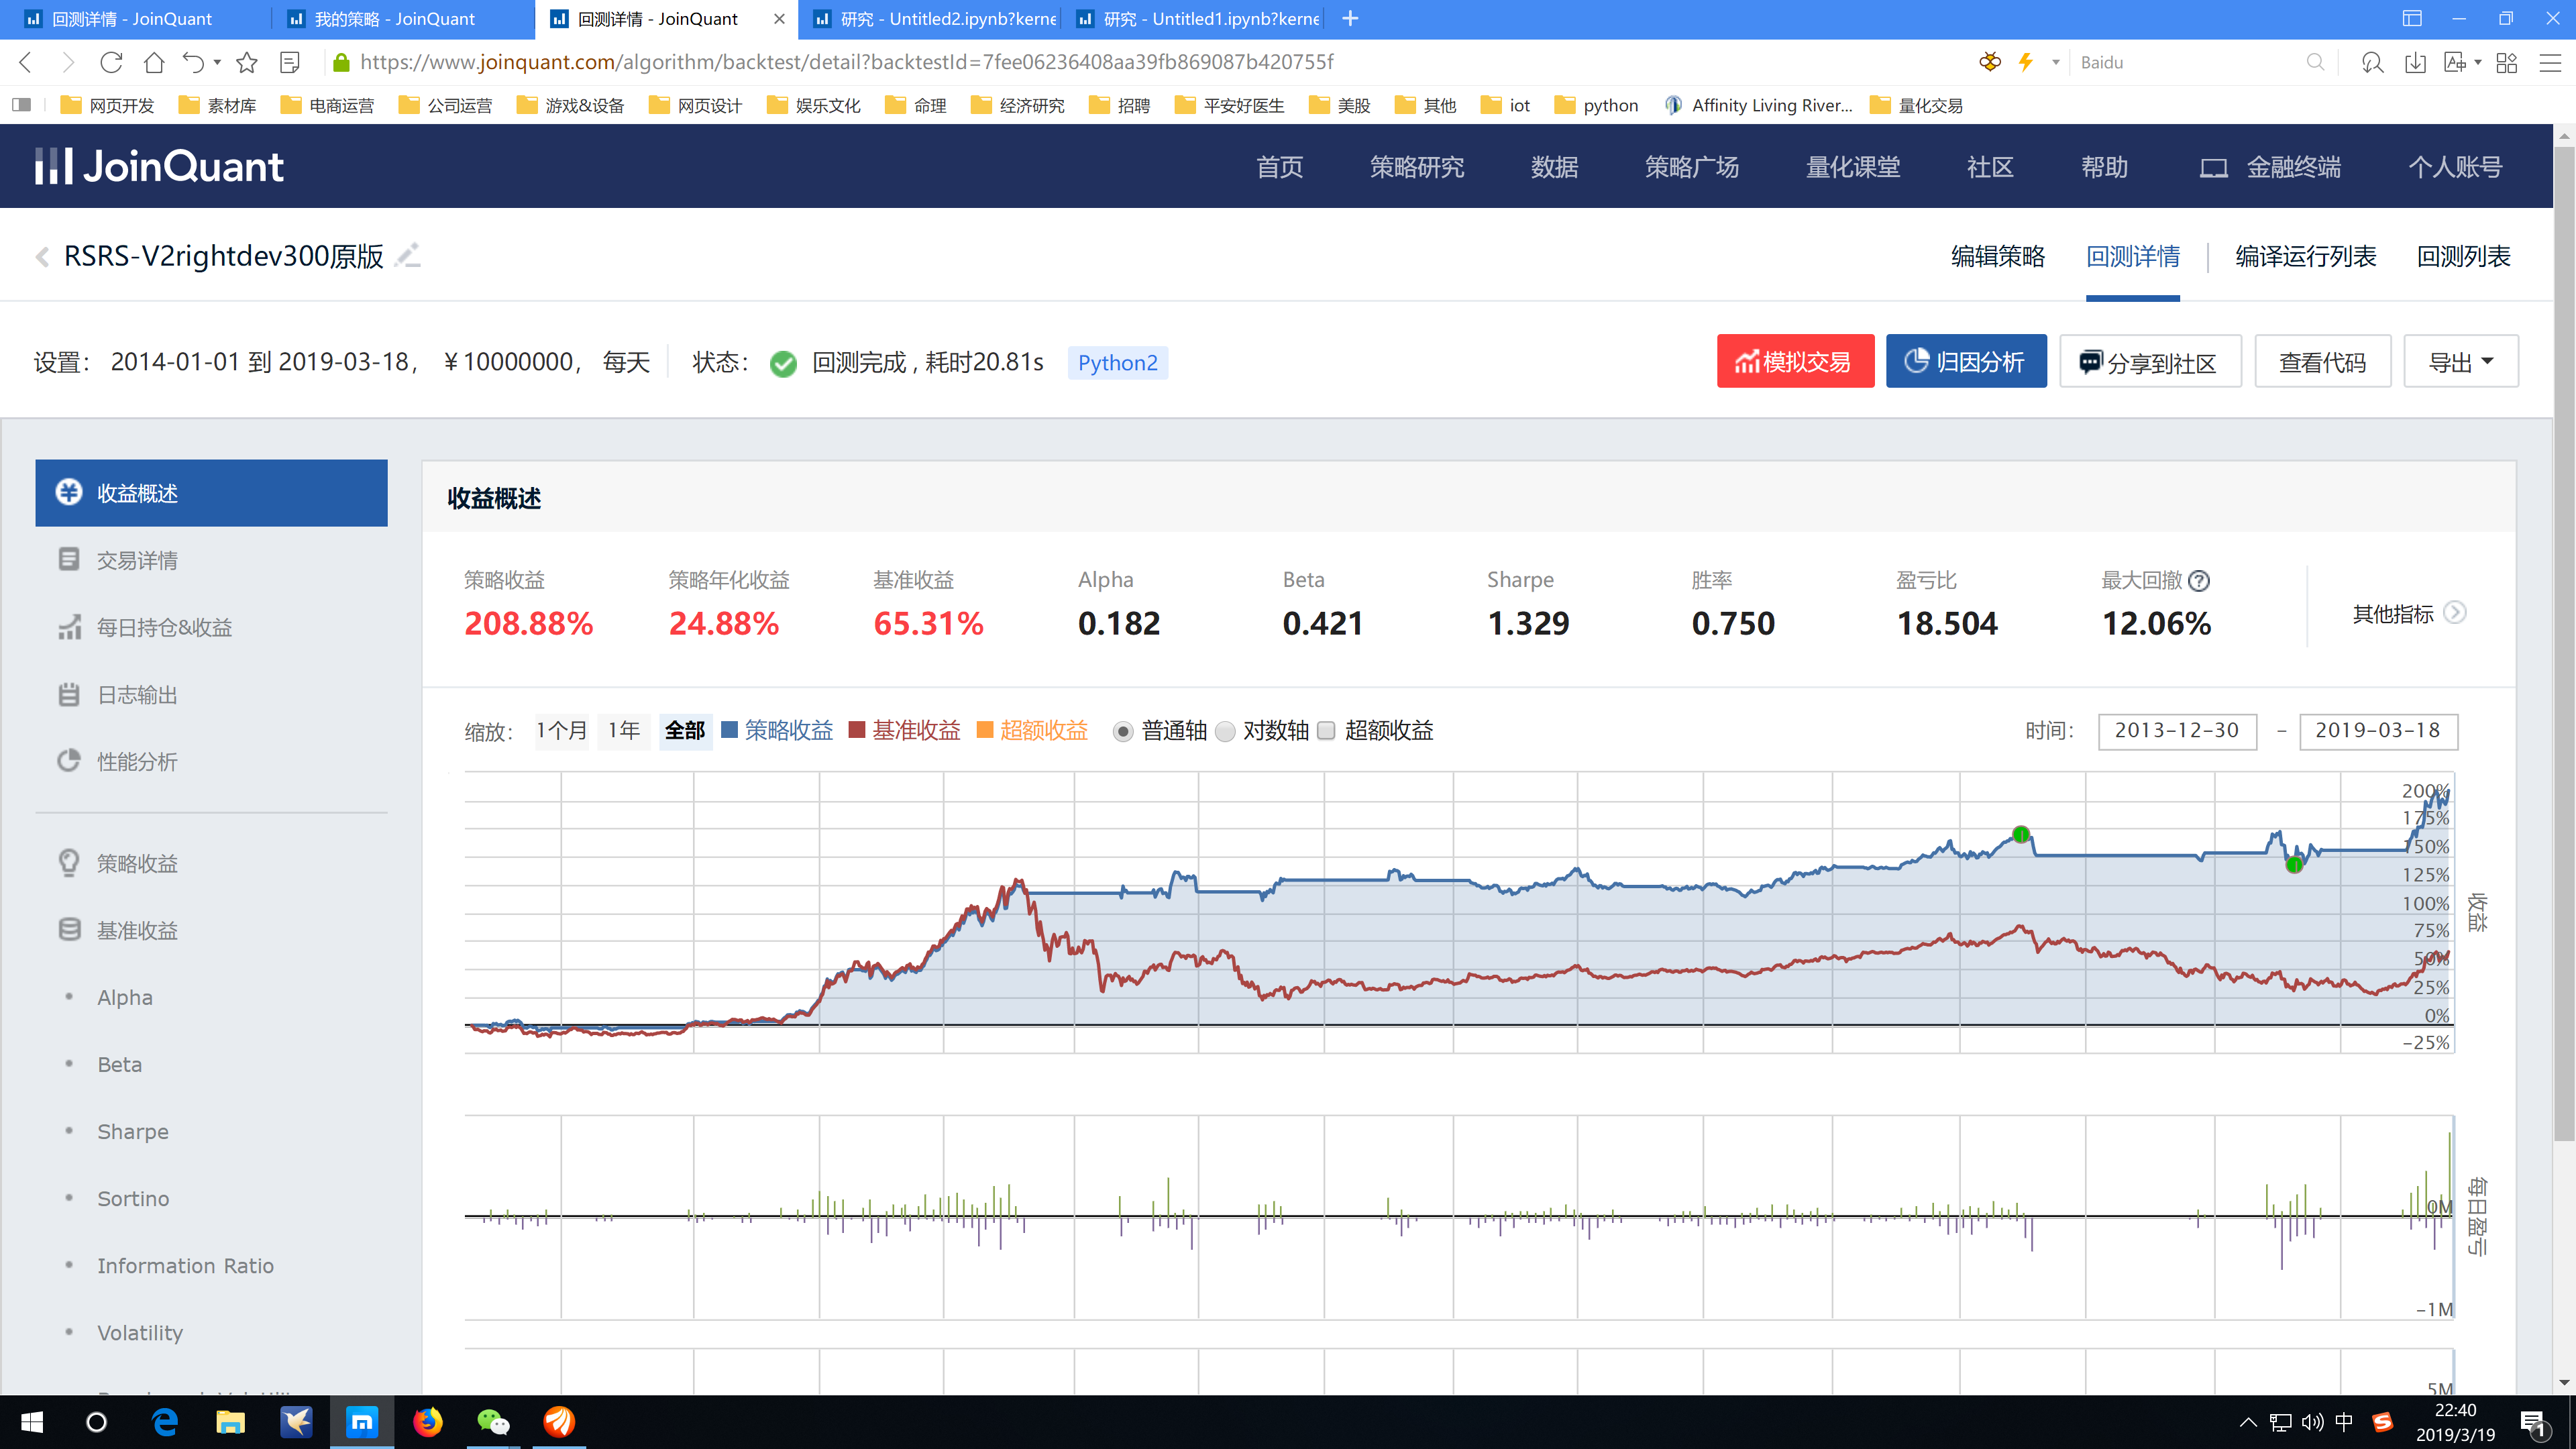Open Cortana search circle in taskbar

(x=97, y=1422)
